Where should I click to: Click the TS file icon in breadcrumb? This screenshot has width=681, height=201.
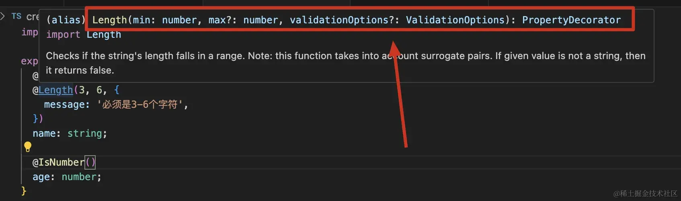[16, 16]
